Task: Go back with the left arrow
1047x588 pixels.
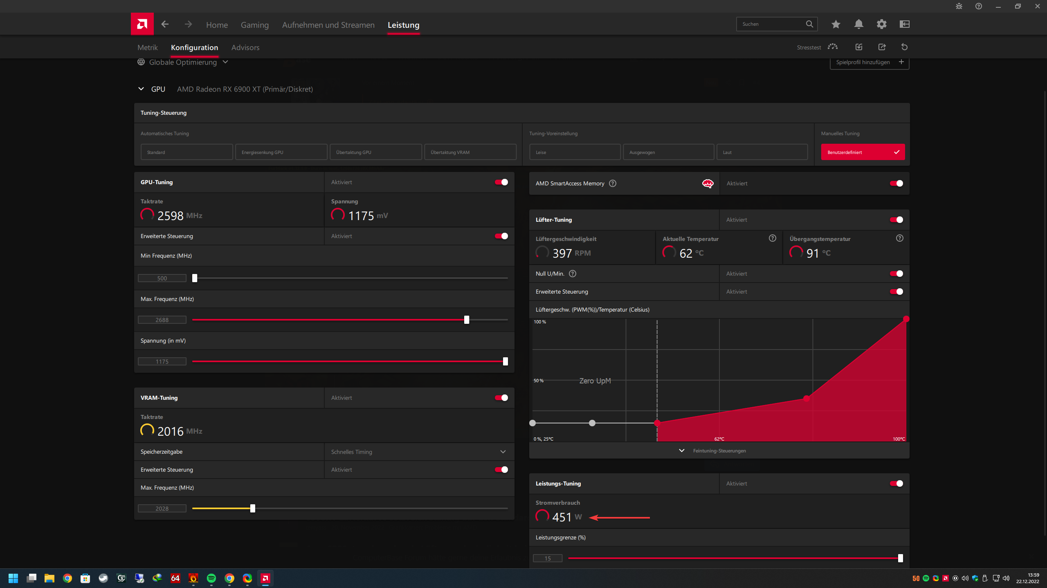Action: coord(165,24)
